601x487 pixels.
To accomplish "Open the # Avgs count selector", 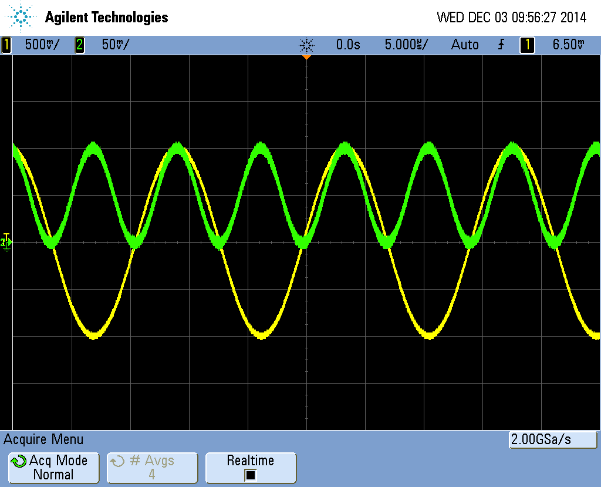I will (152, 468).
